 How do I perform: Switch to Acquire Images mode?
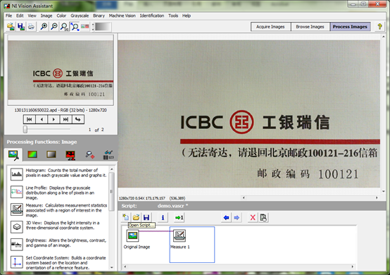click(x=270, y=27)
